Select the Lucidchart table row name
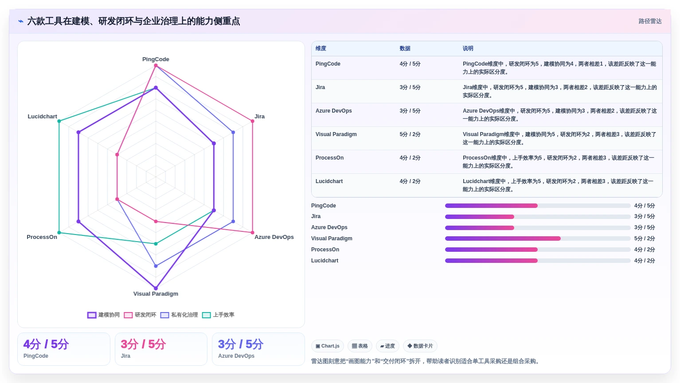The width and height of the screenshot is (680, 383). [x=329, y=181]
